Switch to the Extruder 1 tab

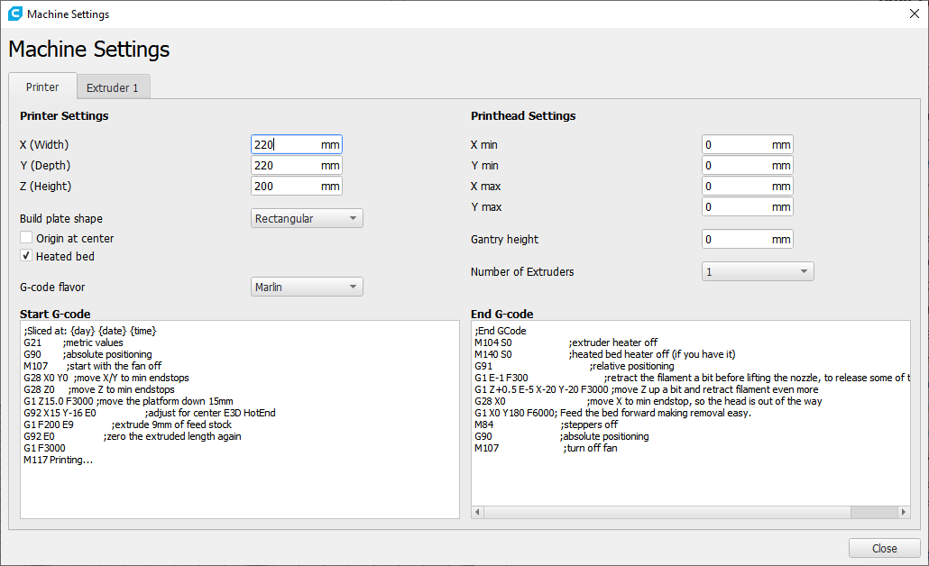pos(113,87)
